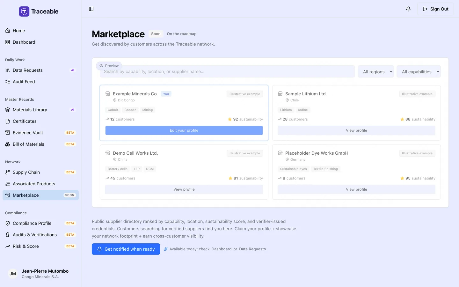This screenshot has height=287, width=459.
Task: Open the All regions dropdown
Action: coord(376,72)
